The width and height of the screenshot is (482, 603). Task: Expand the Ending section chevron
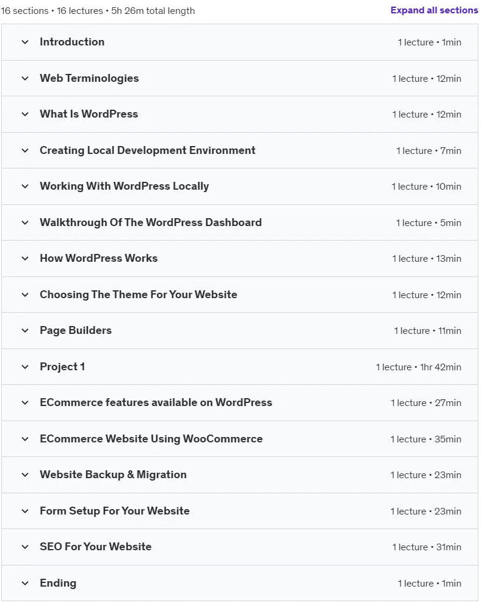click(x=25, y=584)
